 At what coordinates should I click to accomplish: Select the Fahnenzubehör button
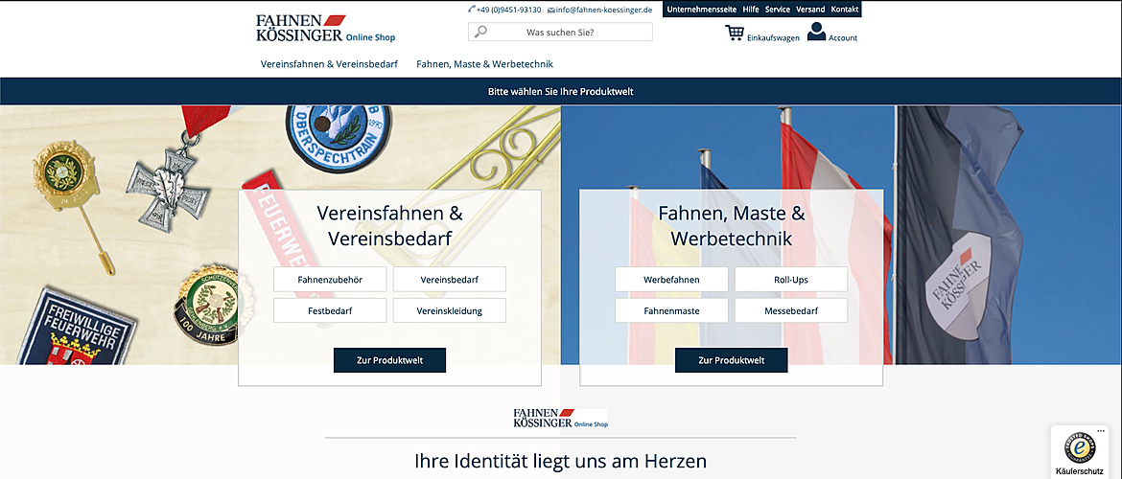(x=330, y=280)
